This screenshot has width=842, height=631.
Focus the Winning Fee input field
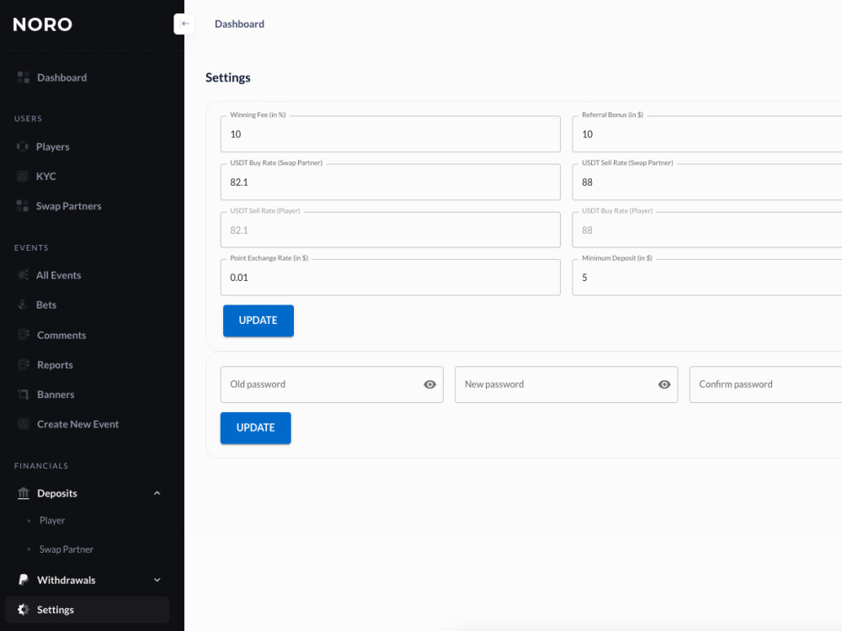click(391, 134)
